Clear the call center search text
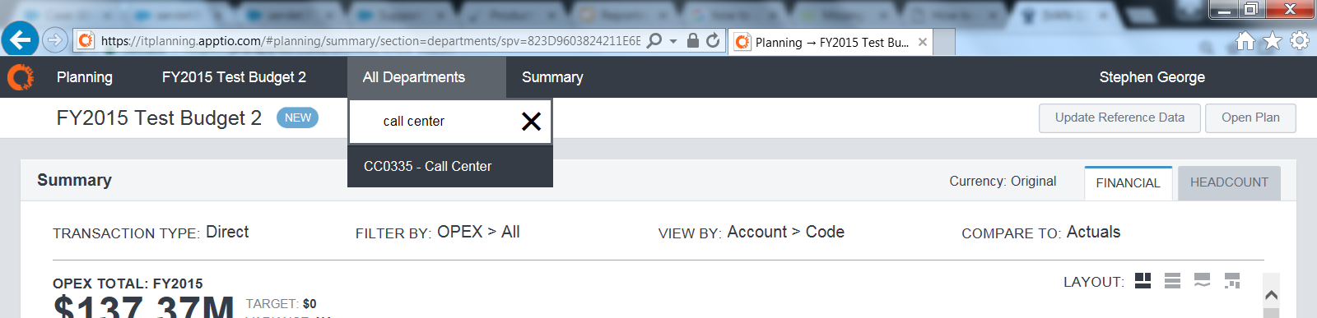 coord(531,122)
